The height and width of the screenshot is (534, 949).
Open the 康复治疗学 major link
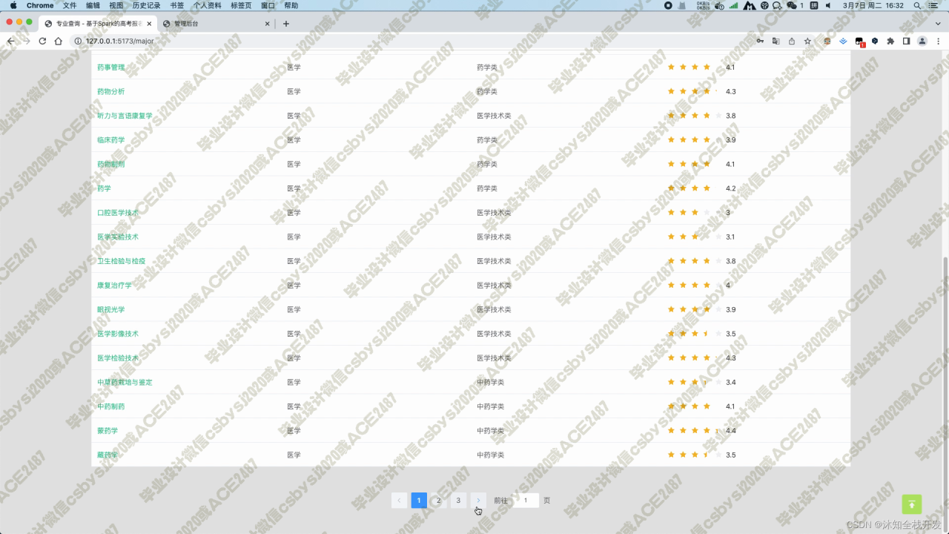click(114, 286)
